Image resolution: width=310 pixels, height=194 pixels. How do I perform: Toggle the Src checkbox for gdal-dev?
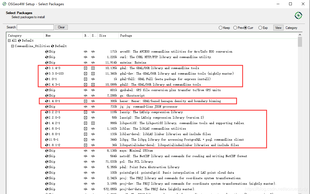[93, 73]
